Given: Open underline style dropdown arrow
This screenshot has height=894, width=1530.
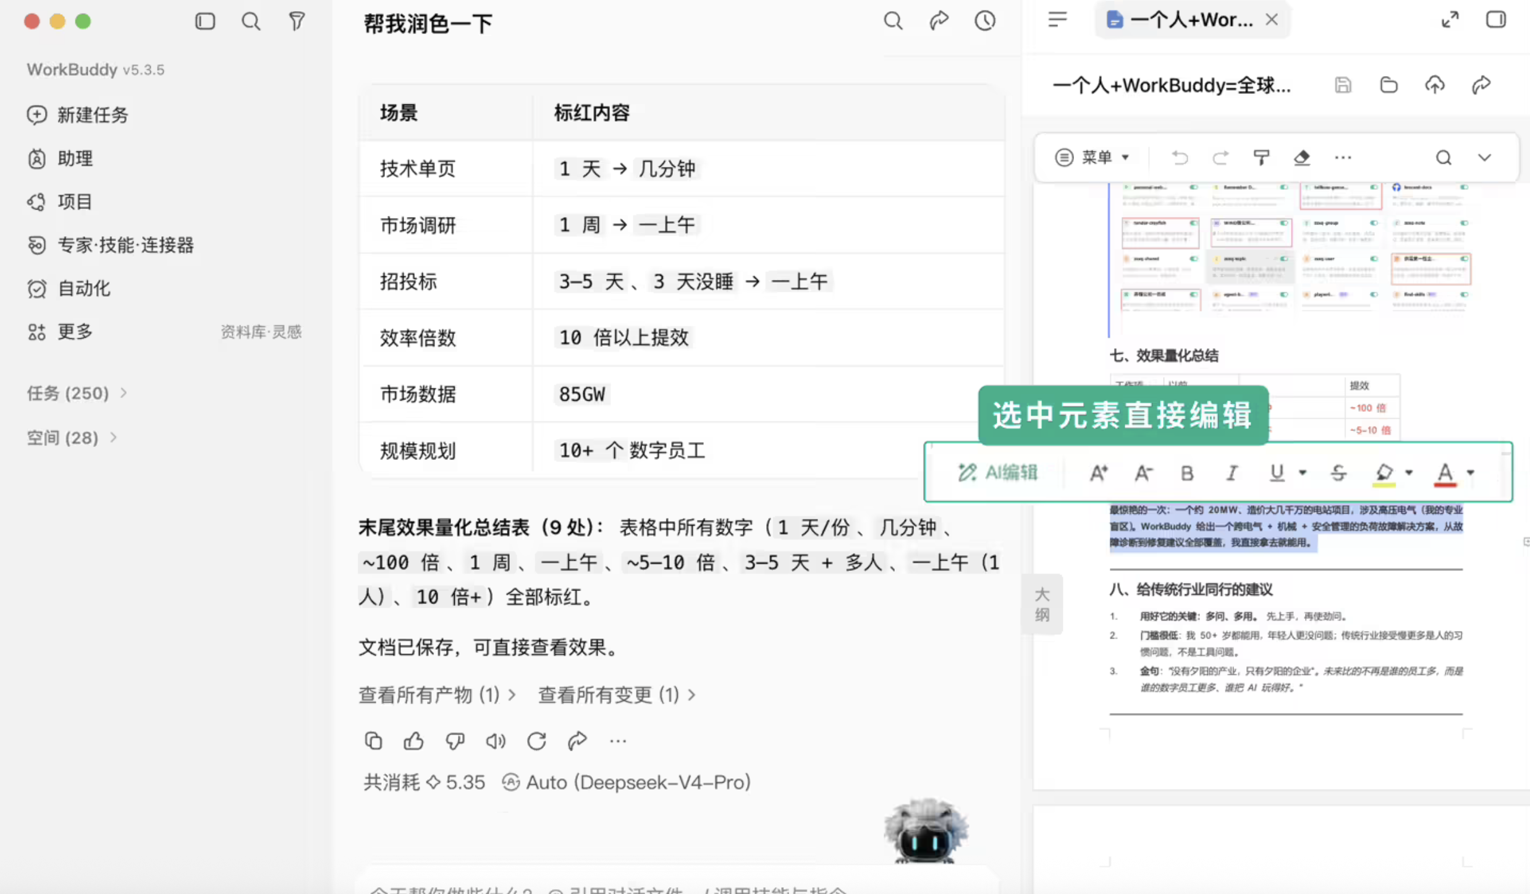Looking at the screenshot, I should click(x=1303, y=473).
